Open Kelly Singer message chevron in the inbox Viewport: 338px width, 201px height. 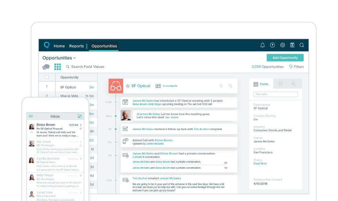81,176
